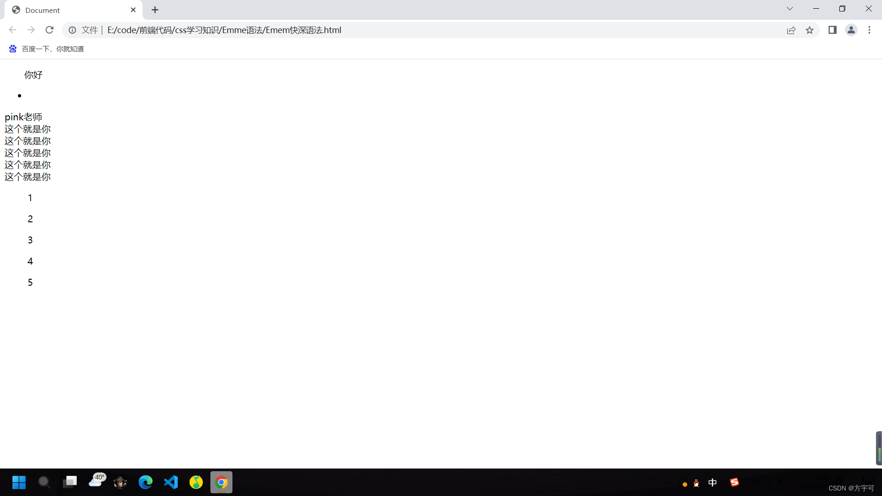Open the Chrome three-dot menu
882x496 pixels.
point(869,30)
